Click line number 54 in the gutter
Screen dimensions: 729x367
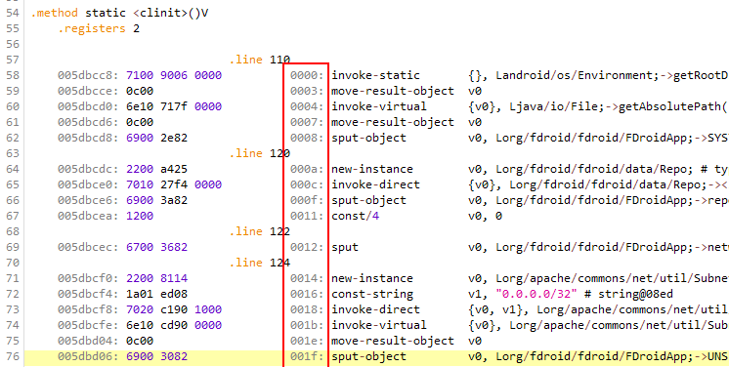click(x=13, y=13)
